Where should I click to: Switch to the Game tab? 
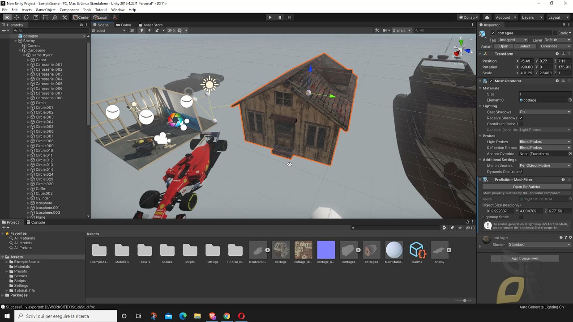point(124,25)
